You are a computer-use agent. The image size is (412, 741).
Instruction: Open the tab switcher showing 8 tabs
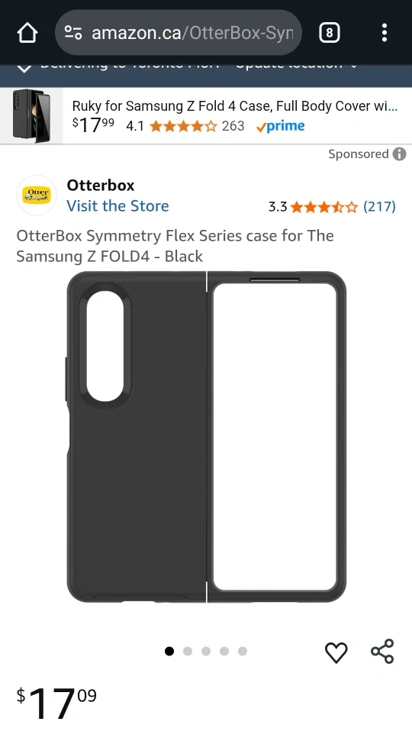click(x=330, y=33)
